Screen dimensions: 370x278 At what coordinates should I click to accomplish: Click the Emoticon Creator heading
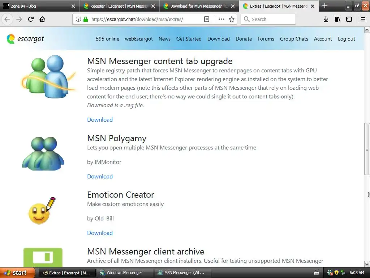(x=121, y=195)
